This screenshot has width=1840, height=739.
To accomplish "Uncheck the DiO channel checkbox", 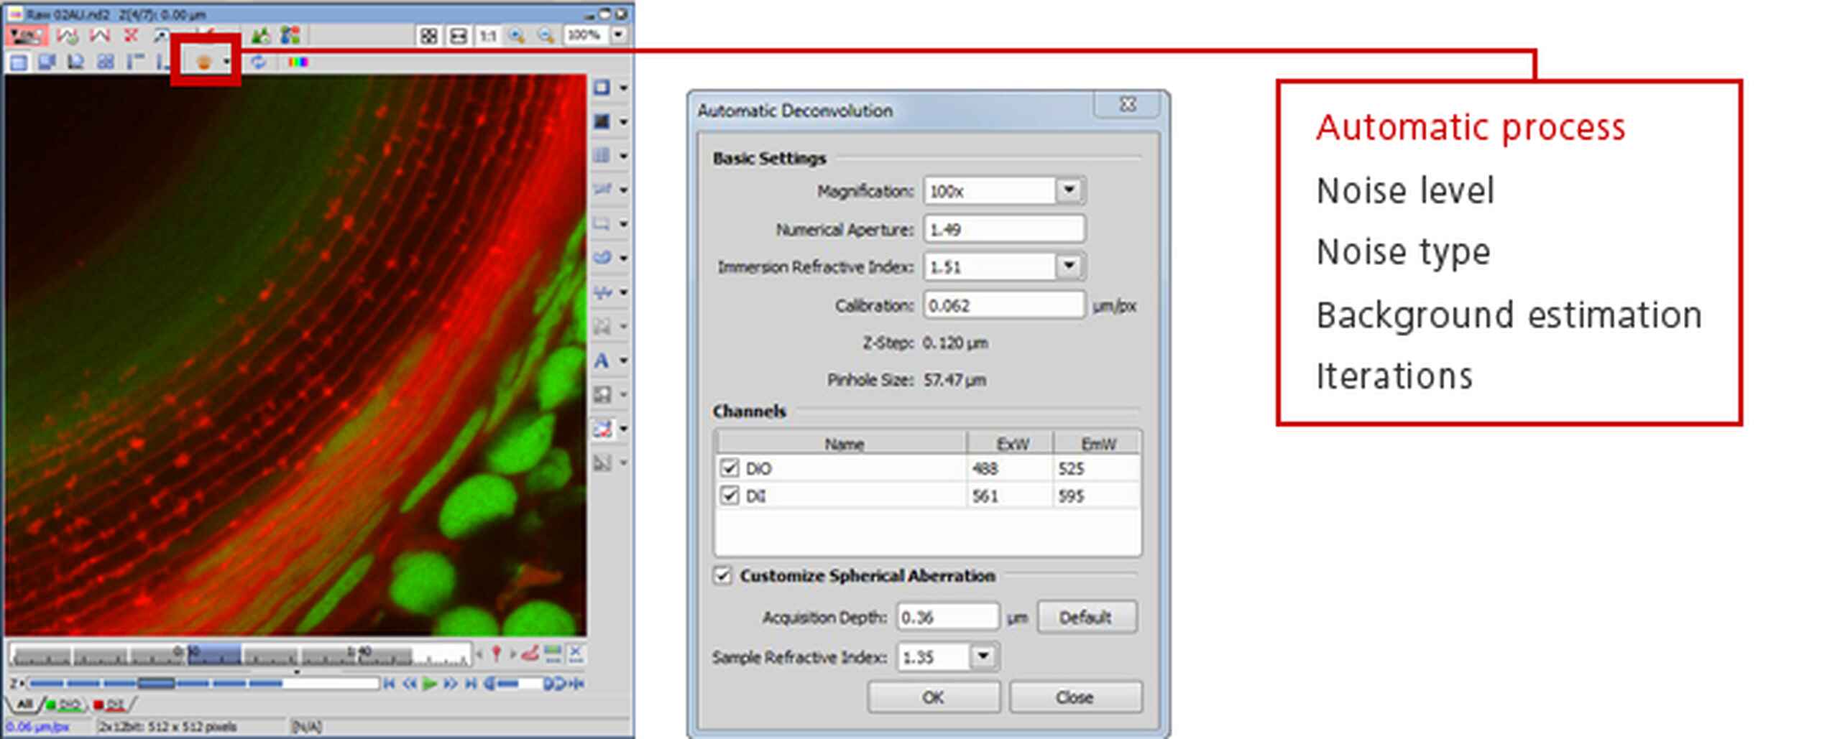I will click(729, 468).
